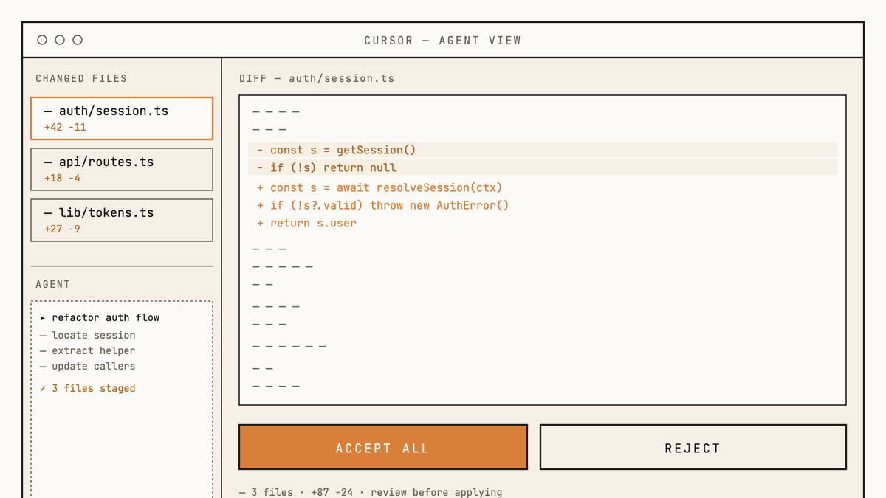
Task: Click the review before applying summary line
Action: tap(371, 492)
